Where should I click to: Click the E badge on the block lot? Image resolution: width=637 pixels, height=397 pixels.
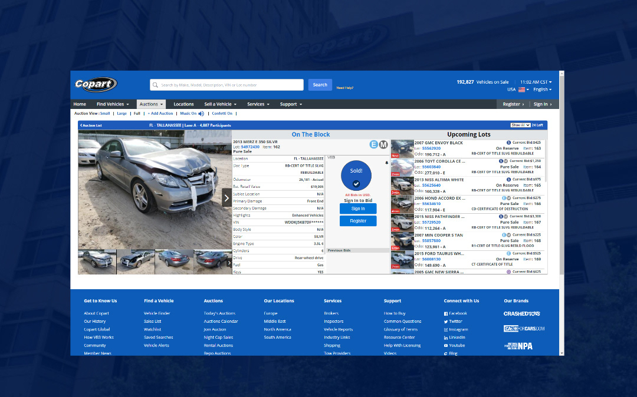pos(374,144)
